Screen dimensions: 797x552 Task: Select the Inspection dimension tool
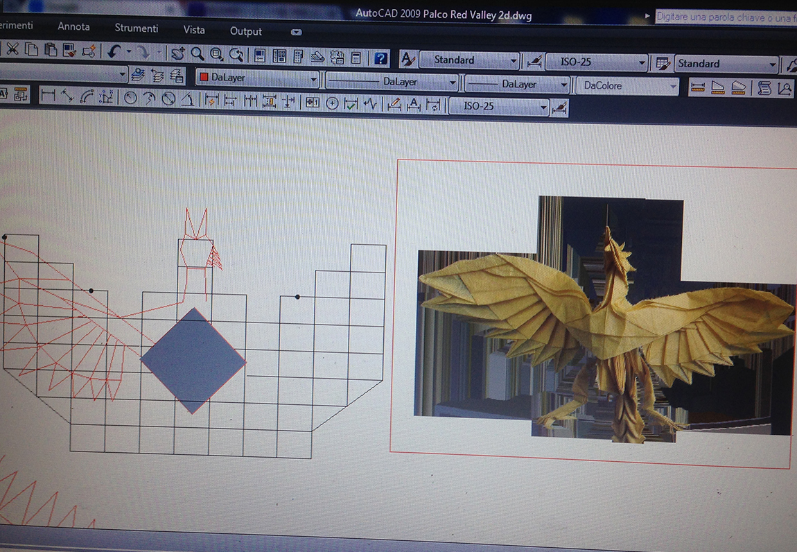[x=351, y=104]
